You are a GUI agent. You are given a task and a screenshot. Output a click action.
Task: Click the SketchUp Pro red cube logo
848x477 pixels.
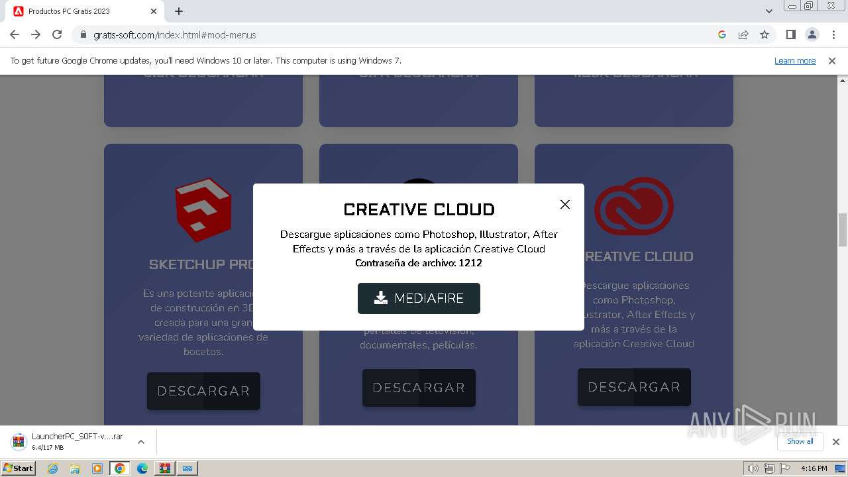click(x=203, y=209)
